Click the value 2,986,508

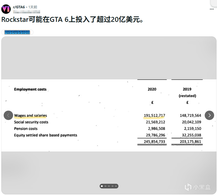pyautogui.click(x=157, y=129)
